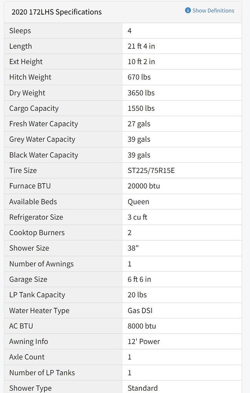Click the Number of LP Tanks label
250x393 pixels.
pos(42,373)
